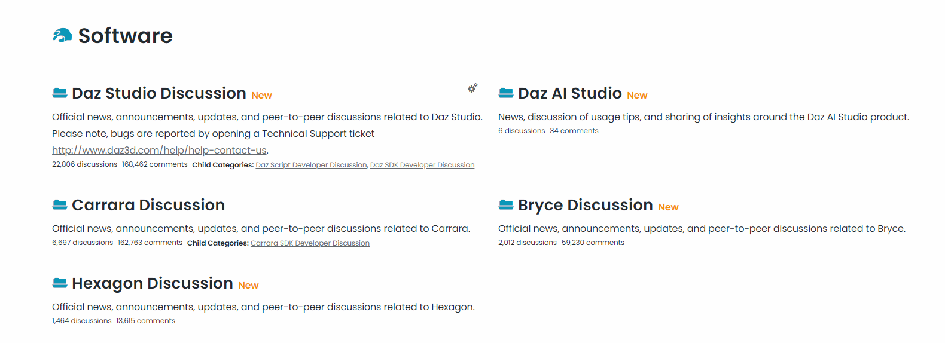Click the New badge next to Bryce Discussion
This screenshot has width=945, height=343.
(x=668, y=207)
